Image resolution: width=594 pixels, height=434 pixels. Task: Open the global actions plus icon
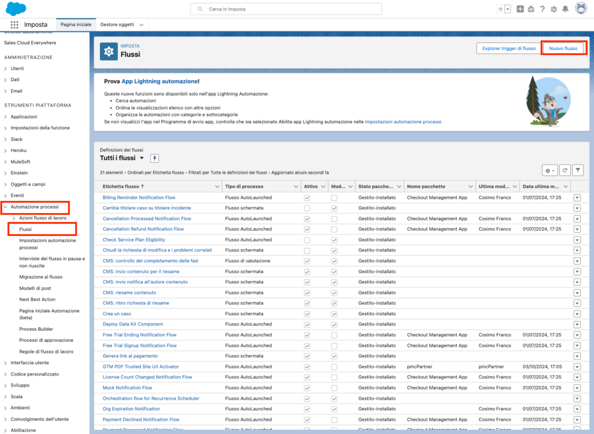[x=520, y=9]
